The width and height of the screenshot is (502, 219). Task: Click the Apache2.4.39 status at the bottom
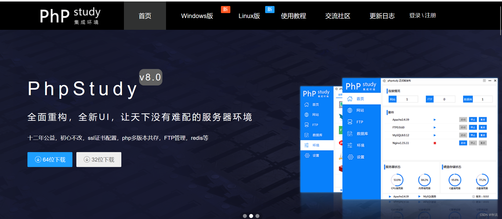pyautogui.click(x=399, y=197)
